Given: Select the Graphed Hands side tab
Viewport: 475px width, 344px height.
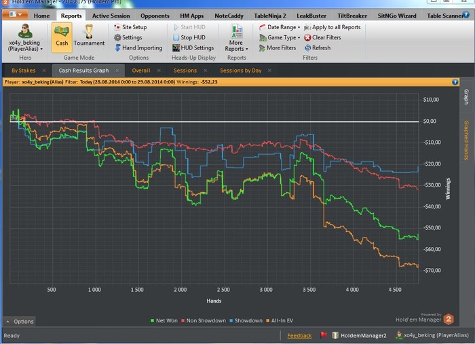Looking at the screenshot, I should pos(467,140).
